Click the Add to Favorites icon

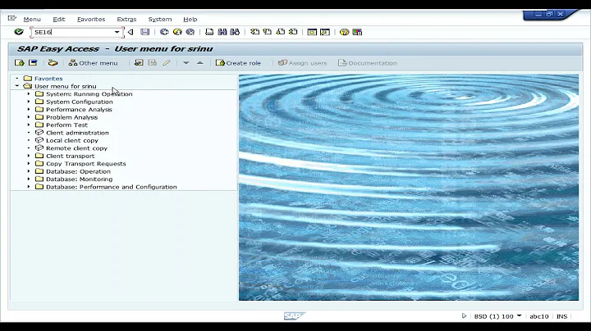(x=139, y=63)
